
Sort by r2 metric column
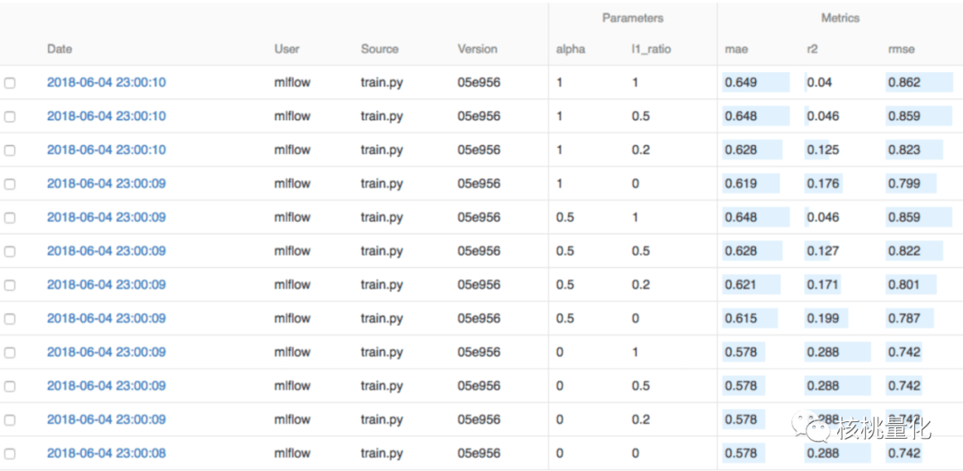[812, 49]
